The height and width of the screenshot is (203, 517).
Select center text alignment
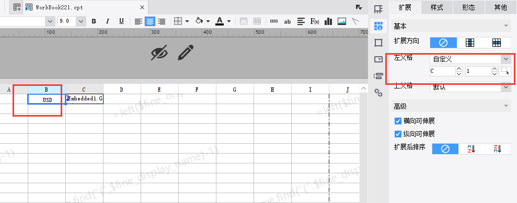point(150,21)
